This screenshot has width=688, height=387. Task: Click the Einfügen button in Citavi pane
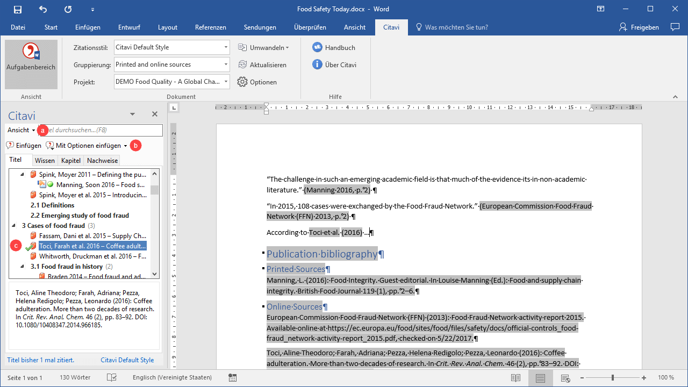pos(24,146)
